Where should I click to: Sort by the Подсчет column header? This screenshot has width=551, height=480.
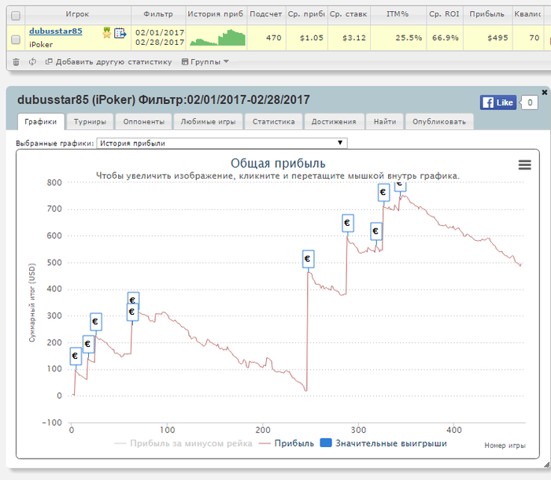(x=266, y=14)
